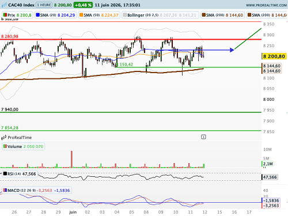Click the +0,48 % change badge

83,5
